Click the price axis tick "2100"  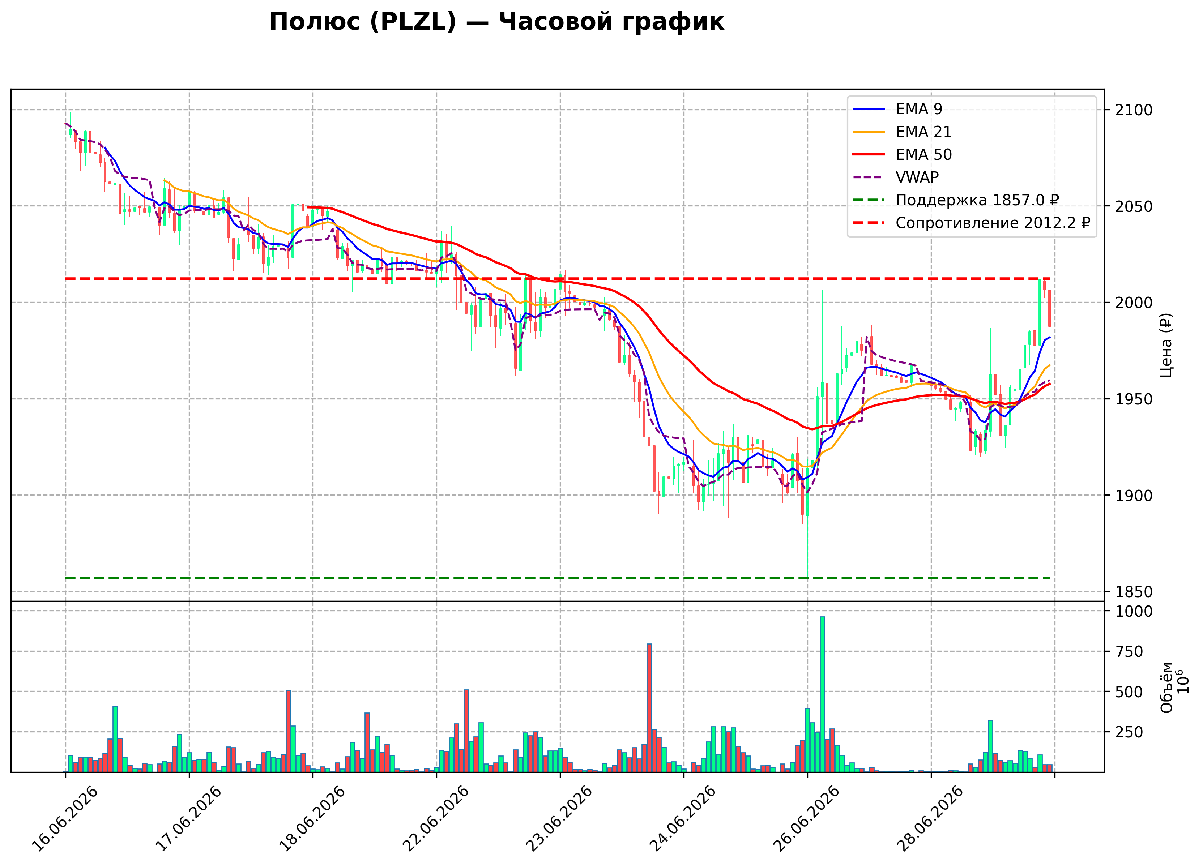[1134, 110]
